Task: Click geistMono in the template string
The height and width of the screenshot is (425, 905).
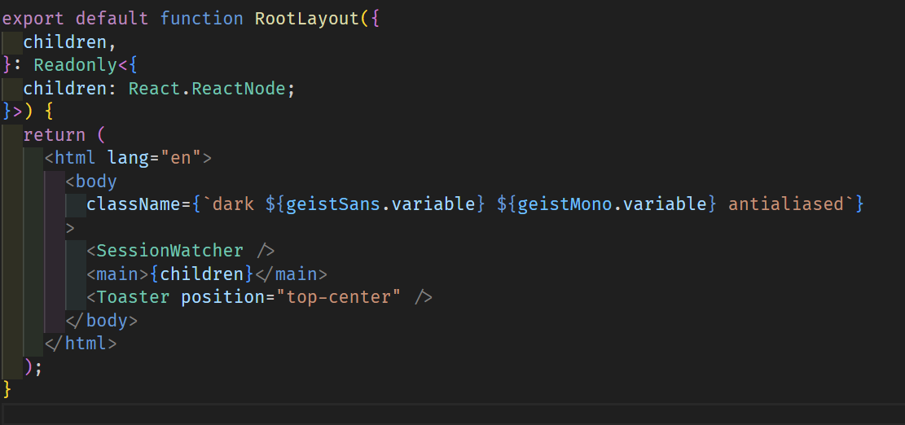Action: 564,204
